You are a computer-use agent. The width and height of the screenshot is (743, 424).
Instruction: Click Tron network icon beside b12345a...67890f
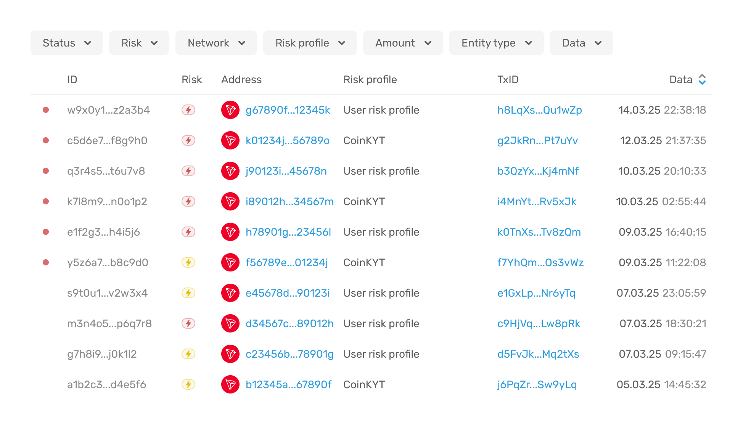click(230, 384)
